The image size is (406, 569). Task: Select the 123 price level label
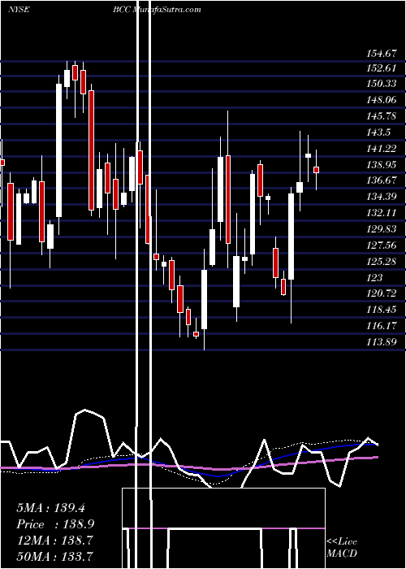coord(374,278)
